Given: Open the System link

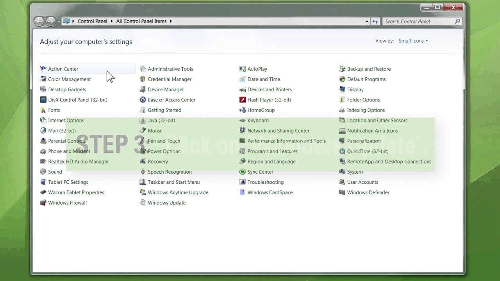Looking at the screenshot, I should coord(355,172).
